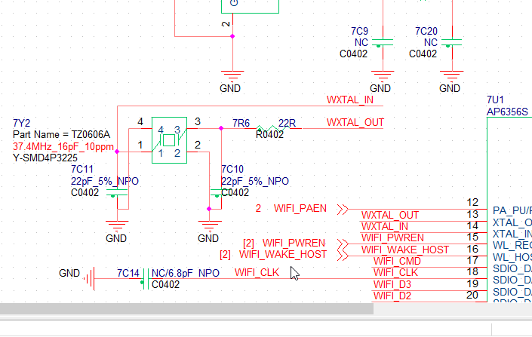Viewport: 532px width, 337px height.
Task: Select the WIFI_PWREN off-page connector arrow
Action: (343, 244)
